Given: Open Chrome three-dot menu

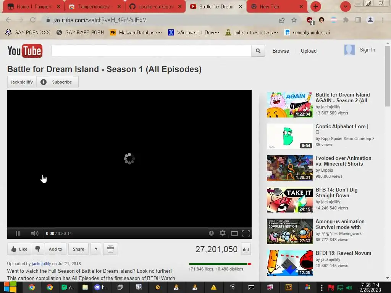Looking at the screenshot, I should pos(383,20).
